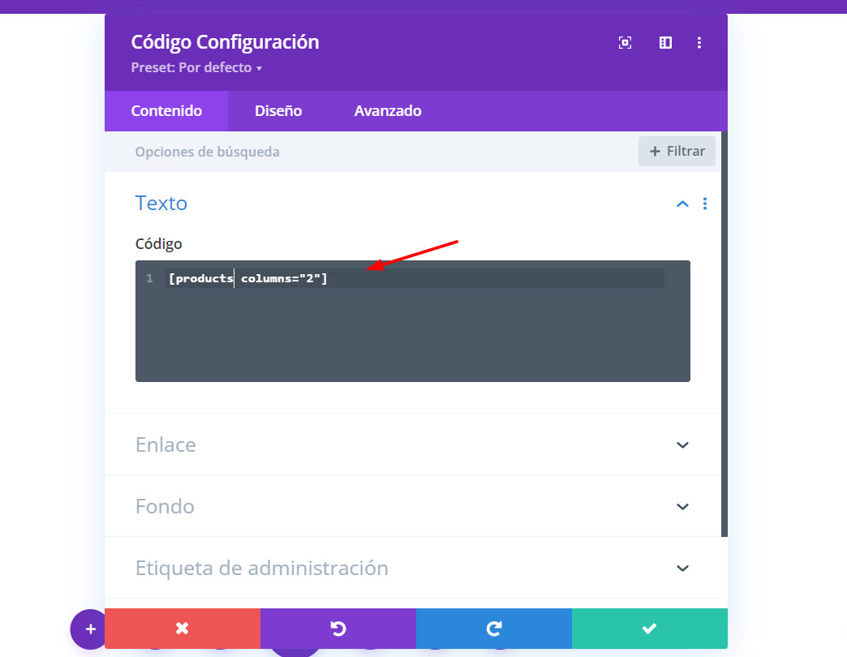The image size is (847, 657).
Task: Collapse the Texto section chevron
Action: tap(682, 204)
